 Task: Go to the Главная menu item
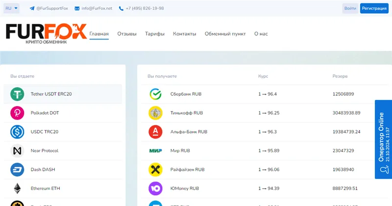(x=99, y=34)
